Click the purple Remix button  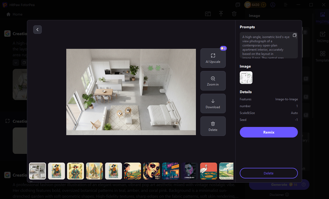coord(269,132)
